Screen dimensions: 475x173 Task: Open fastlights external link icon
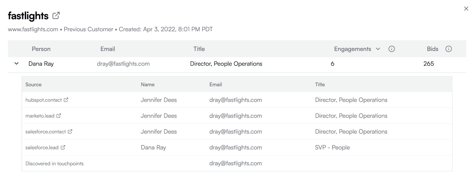(56, 15)
